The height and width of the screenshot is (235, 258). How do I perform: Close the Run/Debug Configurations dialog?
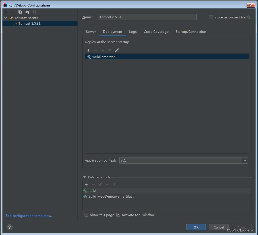pos(251,5)
